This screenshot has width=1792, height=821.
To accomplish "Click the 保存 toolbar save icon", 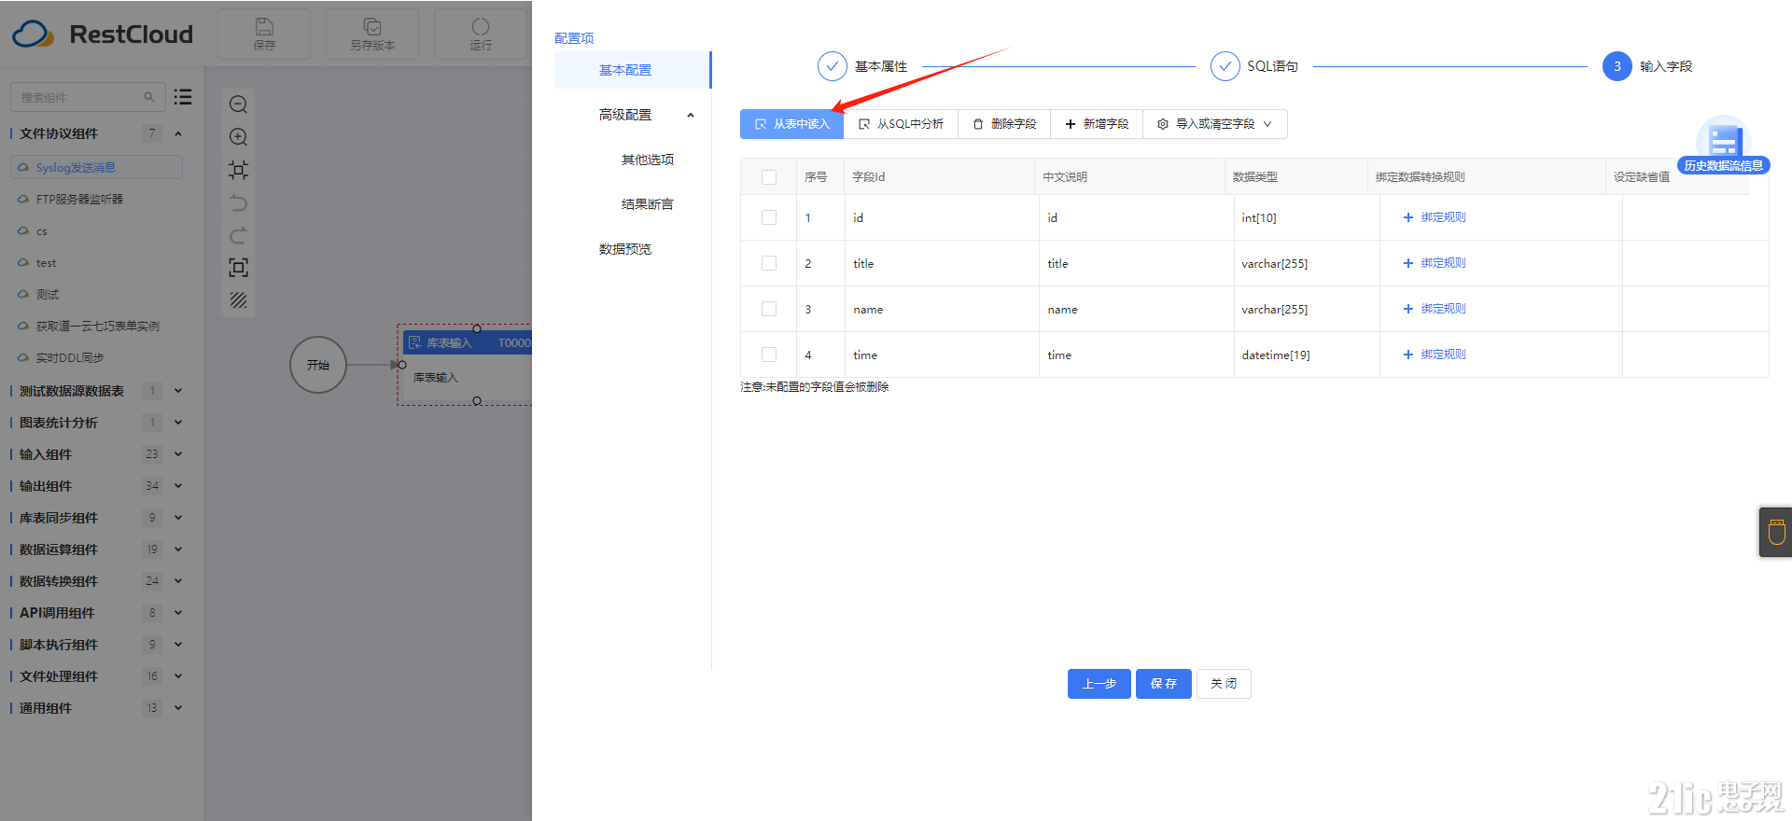I will [x=264, y=26].
